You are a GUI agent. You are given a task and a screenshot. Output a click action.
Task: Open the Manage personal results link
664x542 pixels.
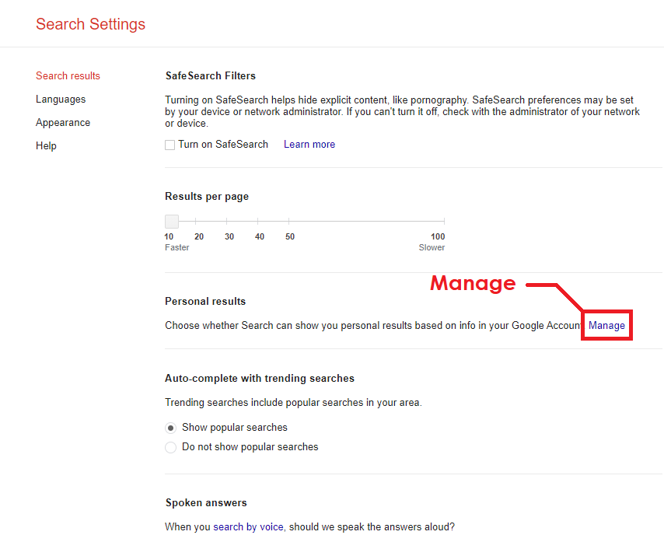(x=606, y=325)
